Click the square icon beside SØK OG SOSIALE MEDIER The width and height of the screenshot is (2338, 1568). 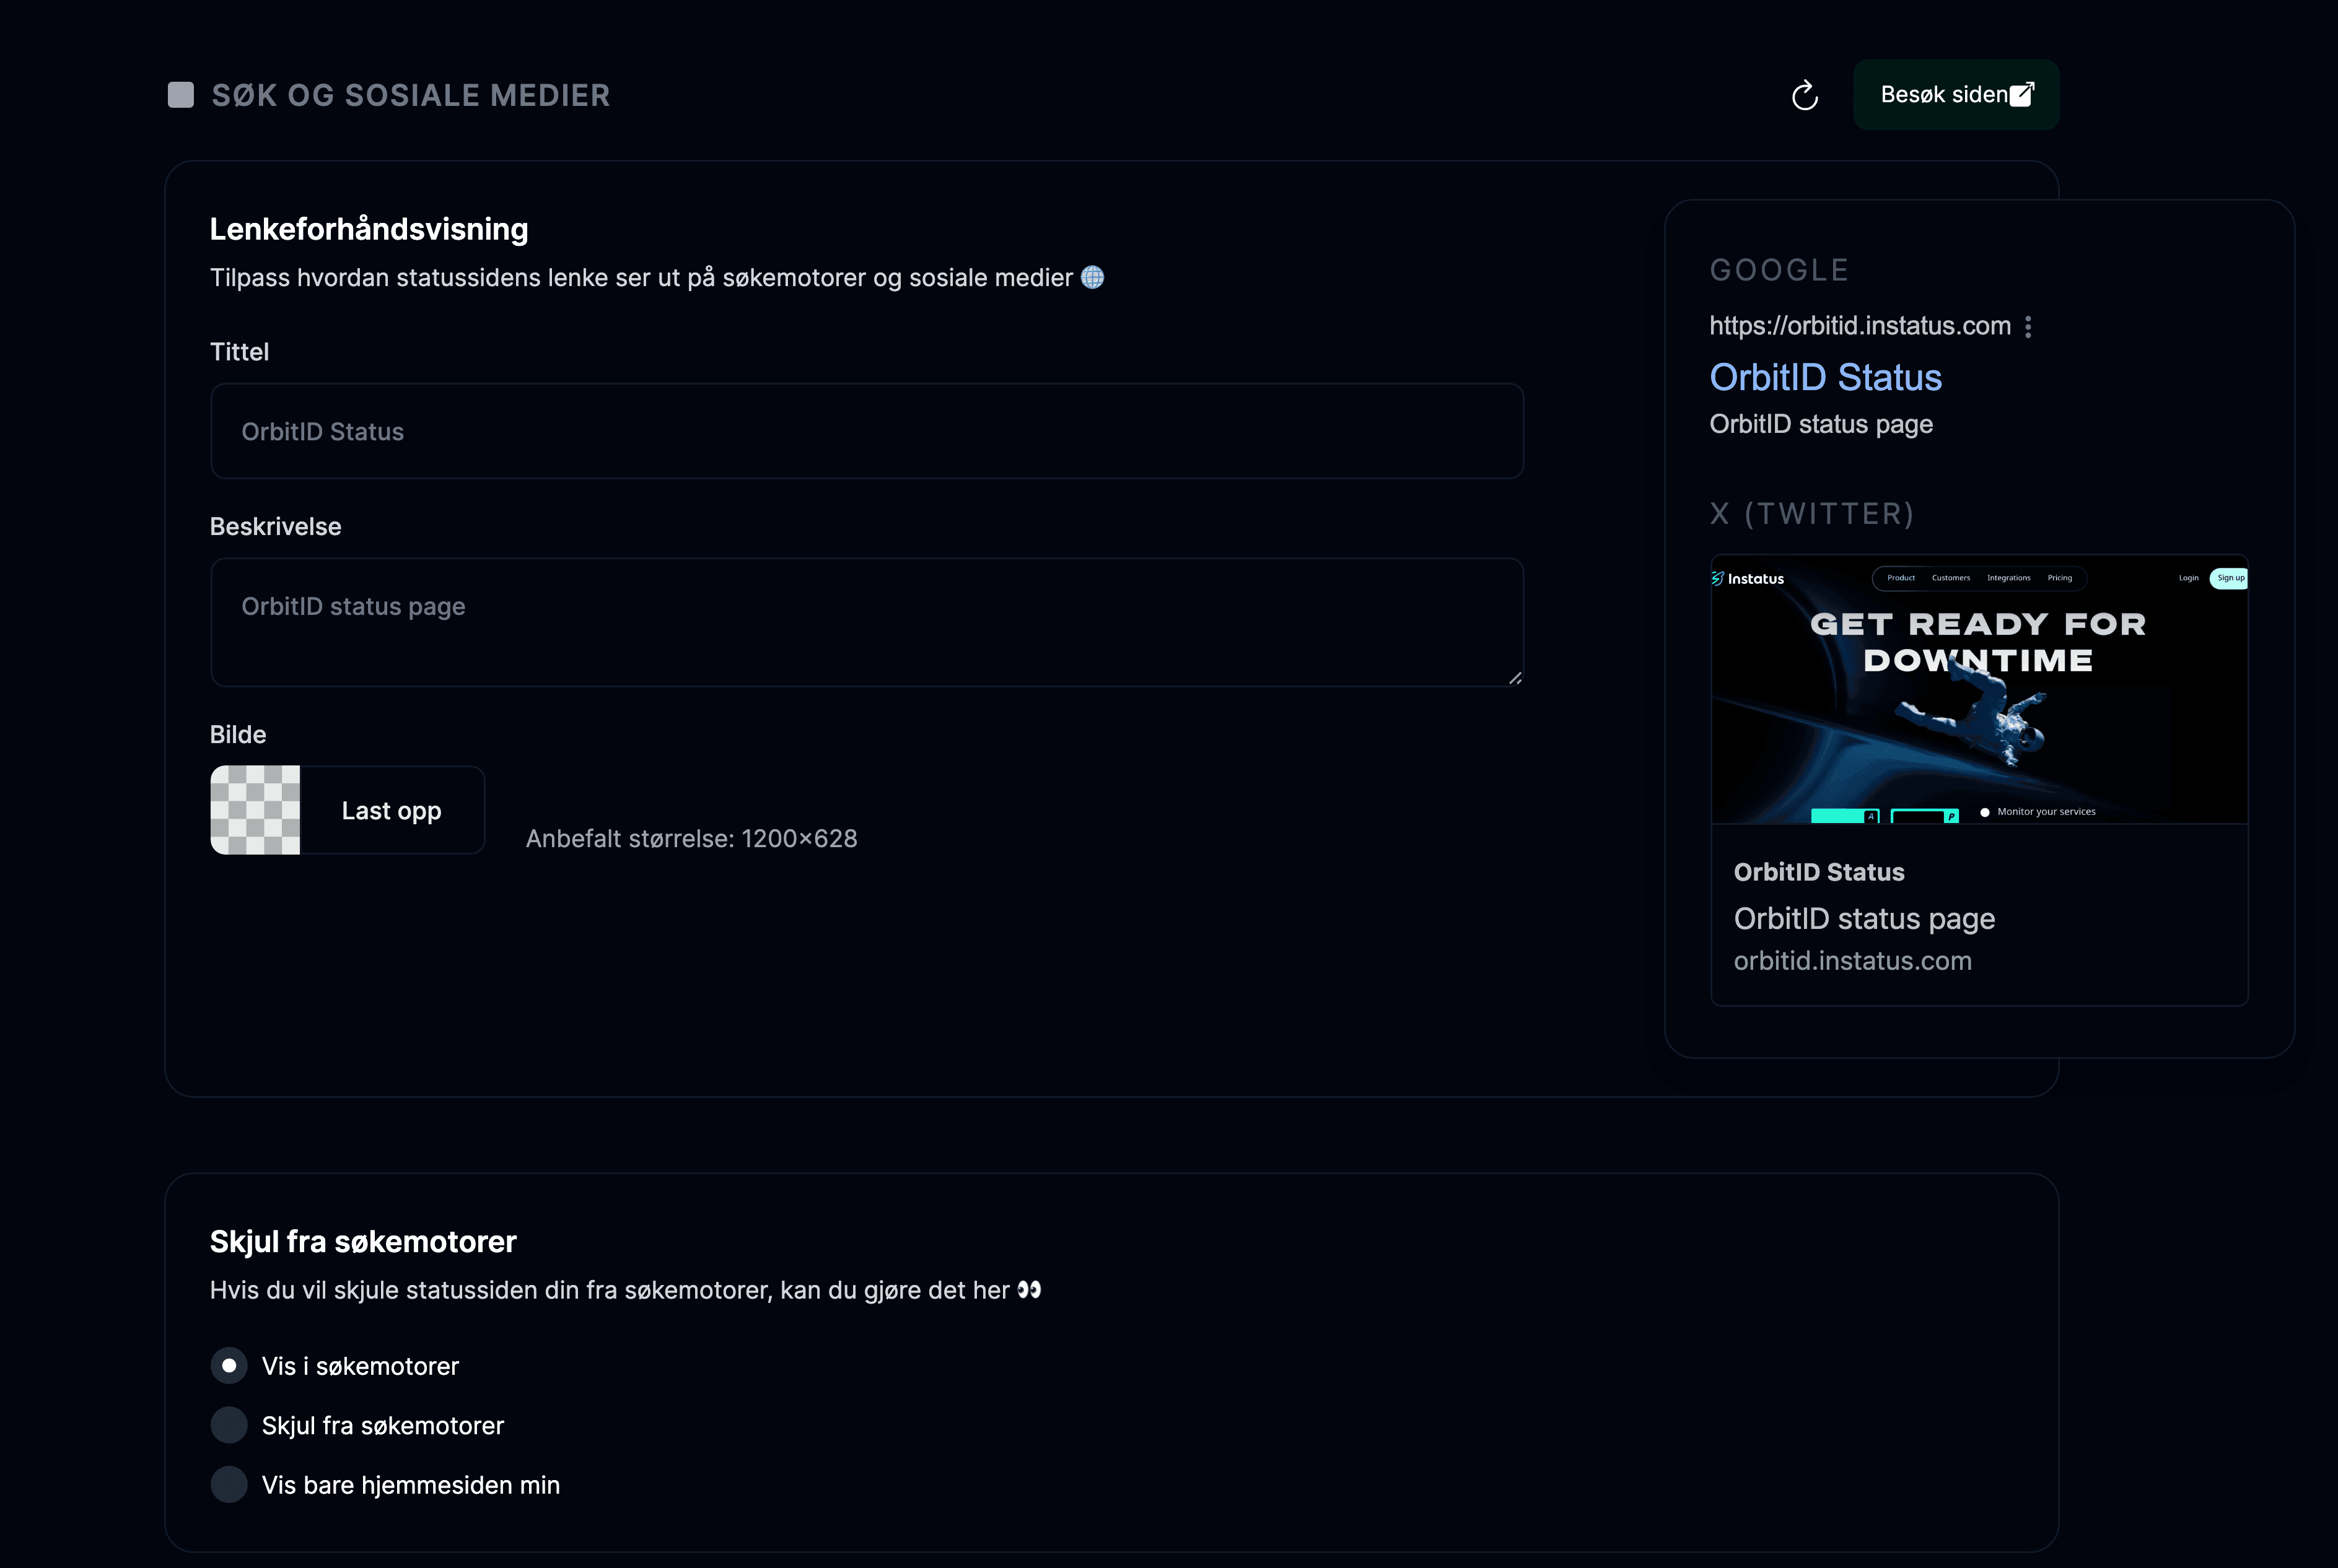pos(181,95)
